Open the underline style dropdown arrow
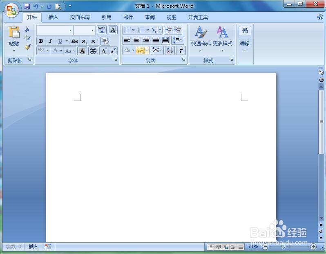This screenshot has height=254, width=326. pyautogui.click(x=67, y=41)
